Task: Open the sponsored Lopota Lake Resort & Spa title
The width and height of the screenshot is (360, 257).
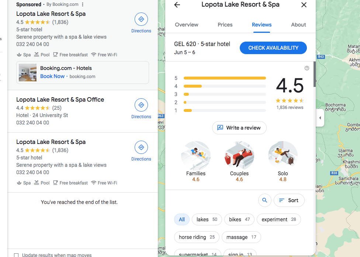Action: (51, 14)
